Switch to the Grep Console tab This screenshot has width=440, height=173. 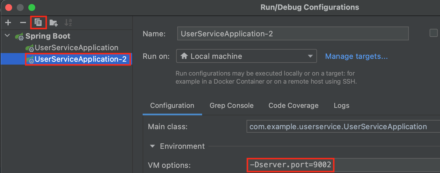pyautogui.click(x=232, y=106)
